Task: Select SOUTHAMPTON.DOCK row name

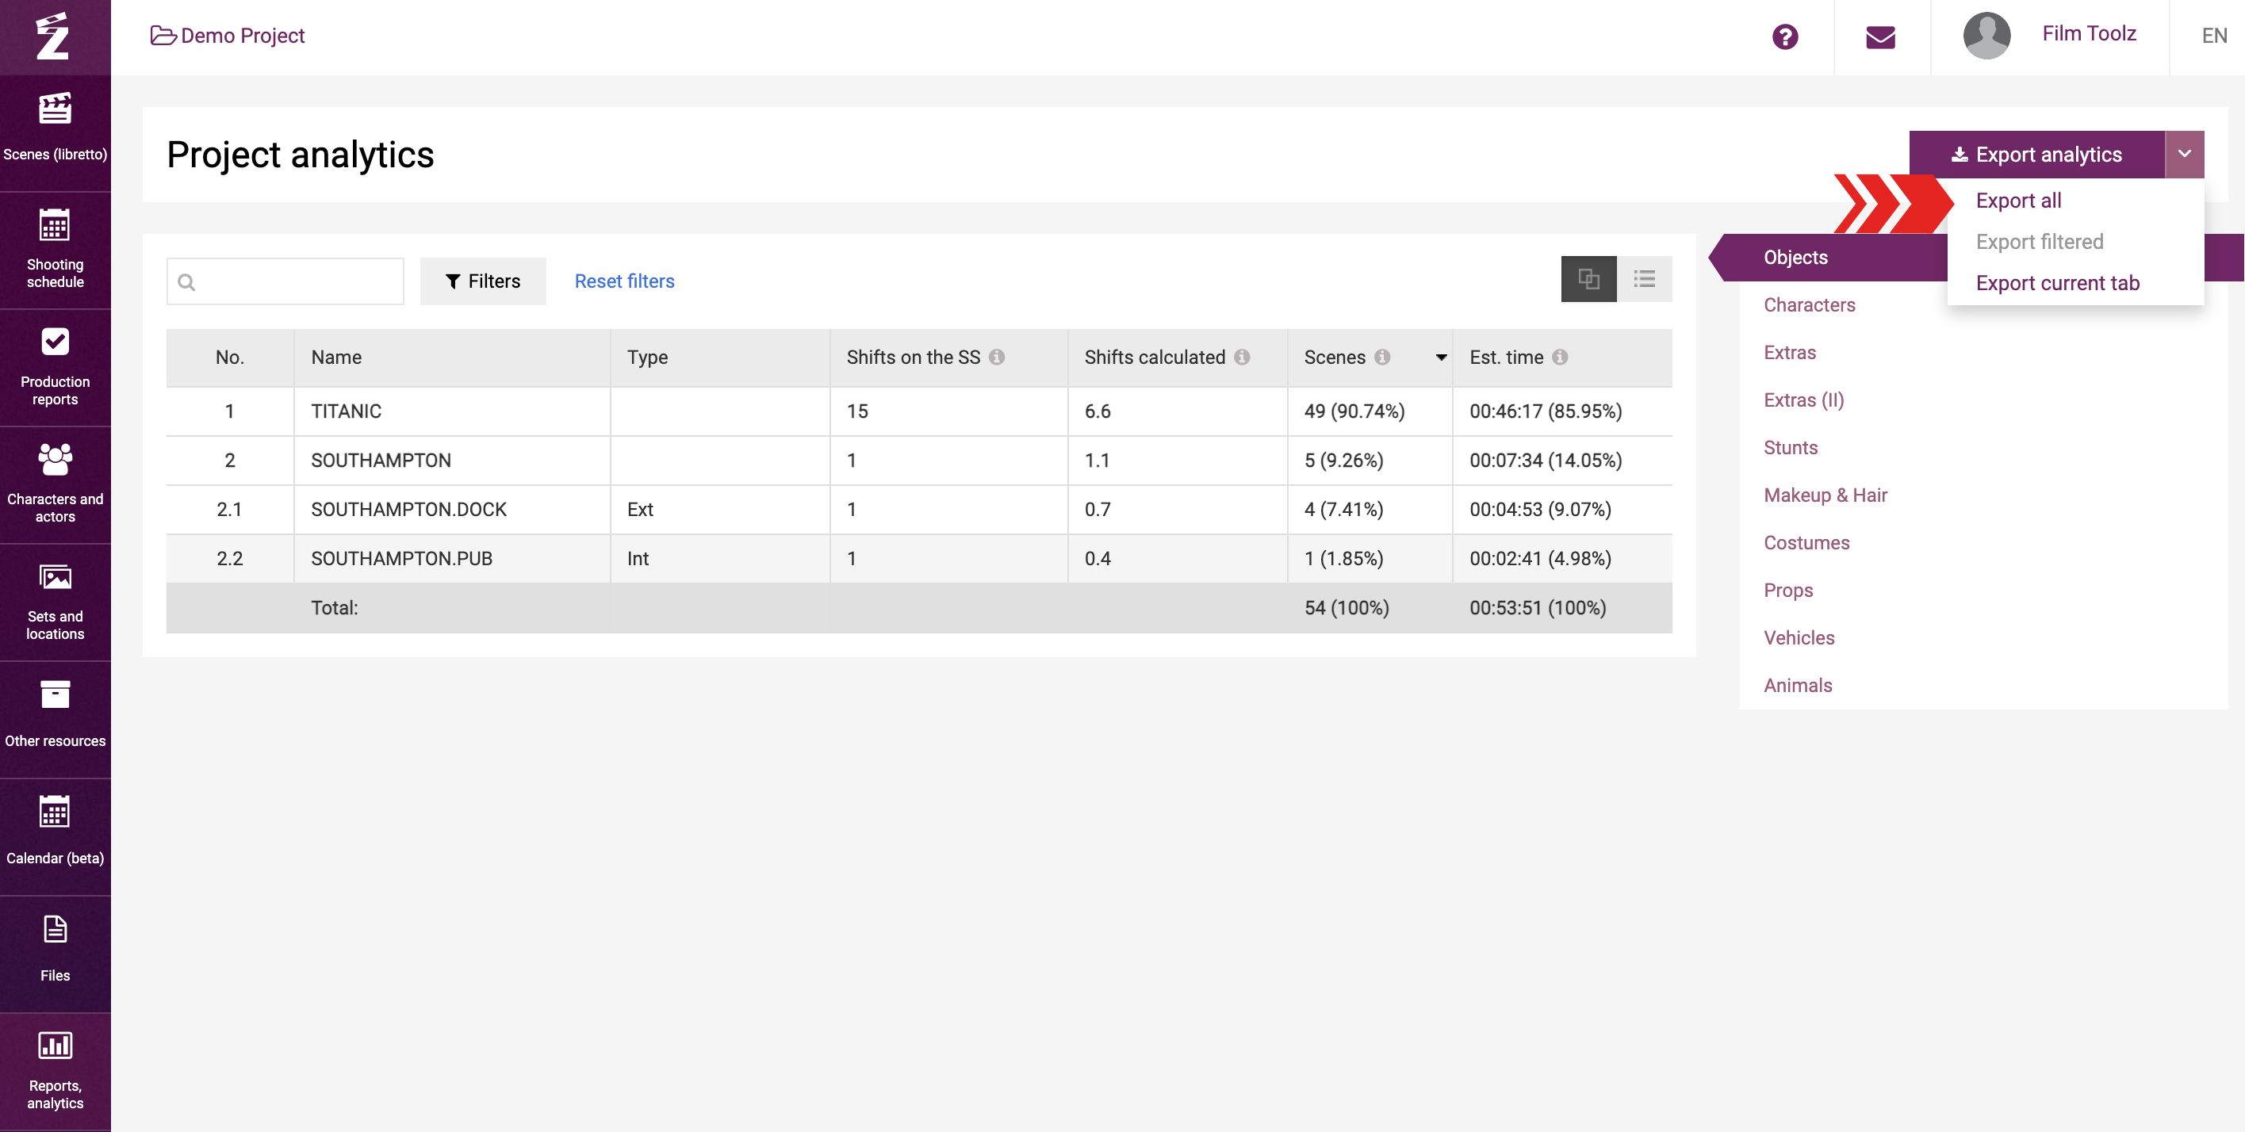Action: (408, 509)
